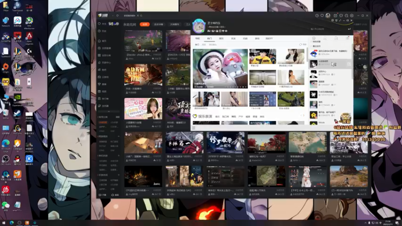Image resolution: width=402 pixels, height=226 pixels.
Task: Open the first tab in YY's navigation
Action: tap(197, 39)
